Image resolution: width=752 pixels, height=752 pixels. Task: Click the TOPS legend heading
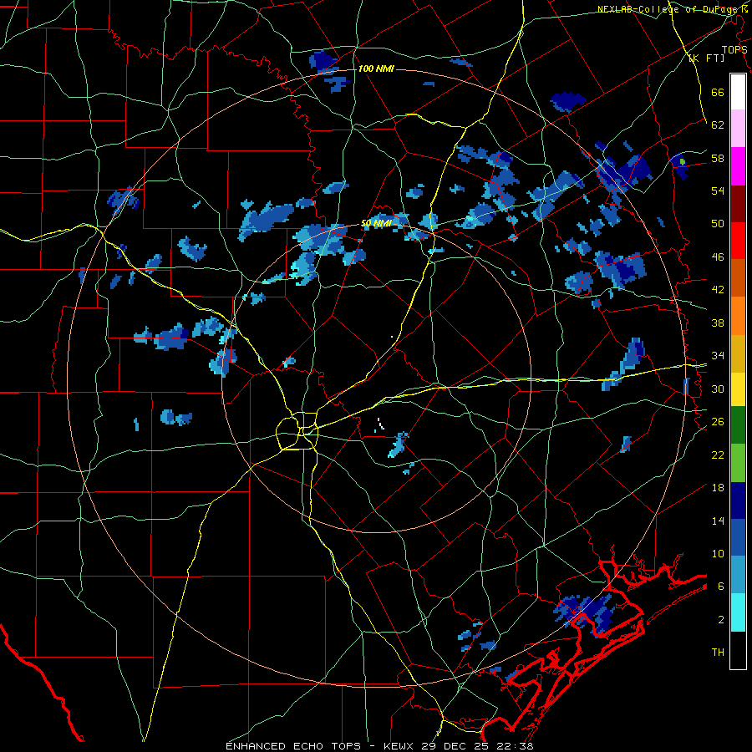(734, 50)
